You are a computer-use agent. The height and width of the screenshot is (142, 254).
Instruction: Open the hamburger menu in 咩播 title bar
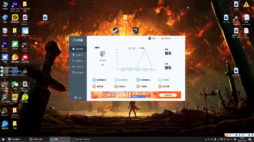(x=175, y=38)
